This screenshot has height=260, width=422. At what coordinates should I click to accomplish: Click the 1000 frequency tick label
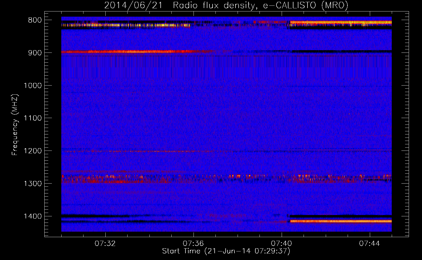point(33,86)
